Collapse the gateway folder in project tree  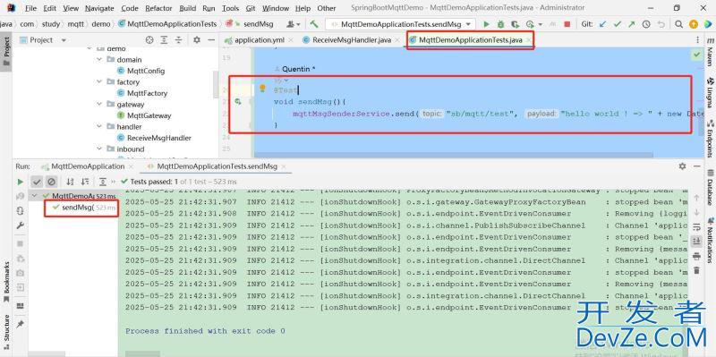(x=99, y=105)
